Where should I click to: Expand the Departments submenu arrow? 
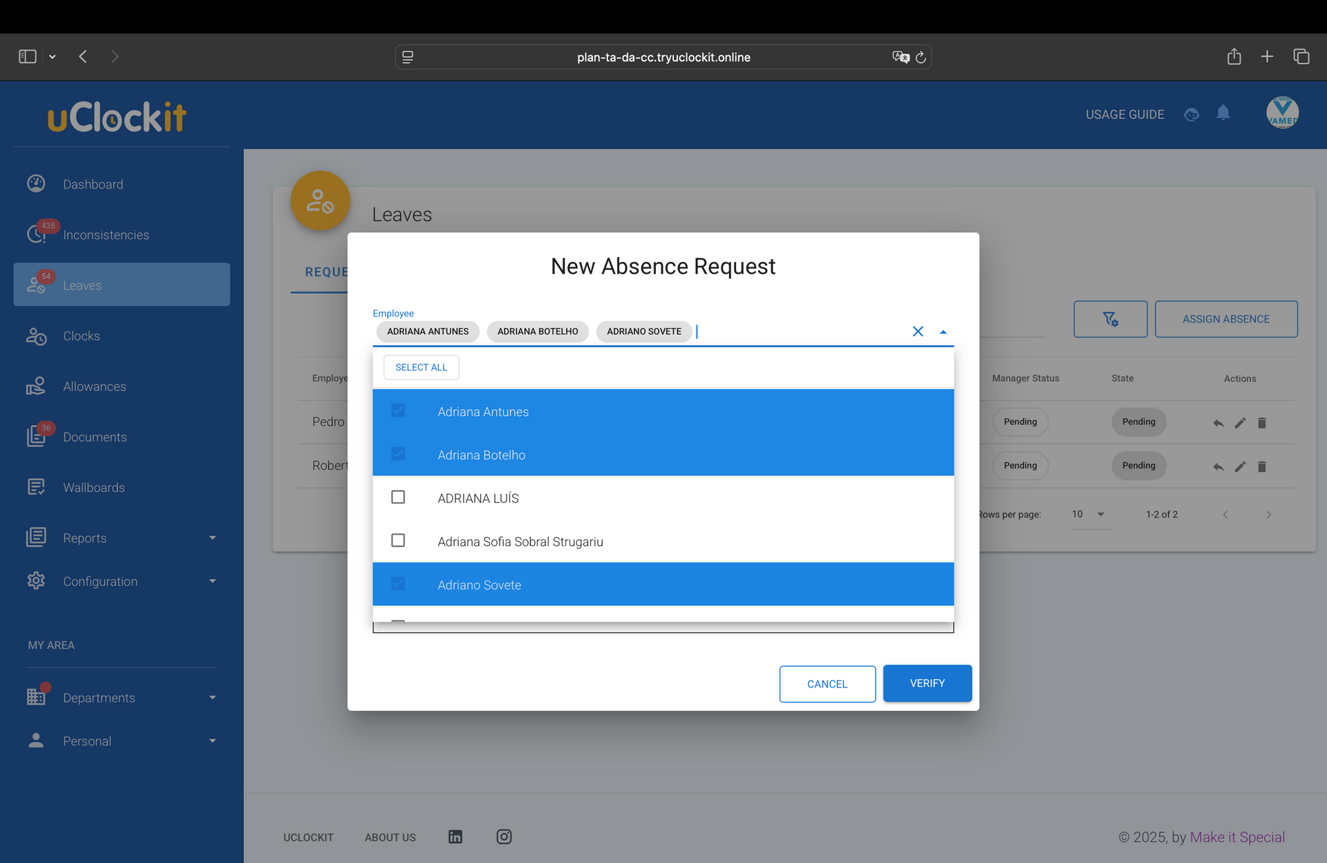(x=212, y=697)
